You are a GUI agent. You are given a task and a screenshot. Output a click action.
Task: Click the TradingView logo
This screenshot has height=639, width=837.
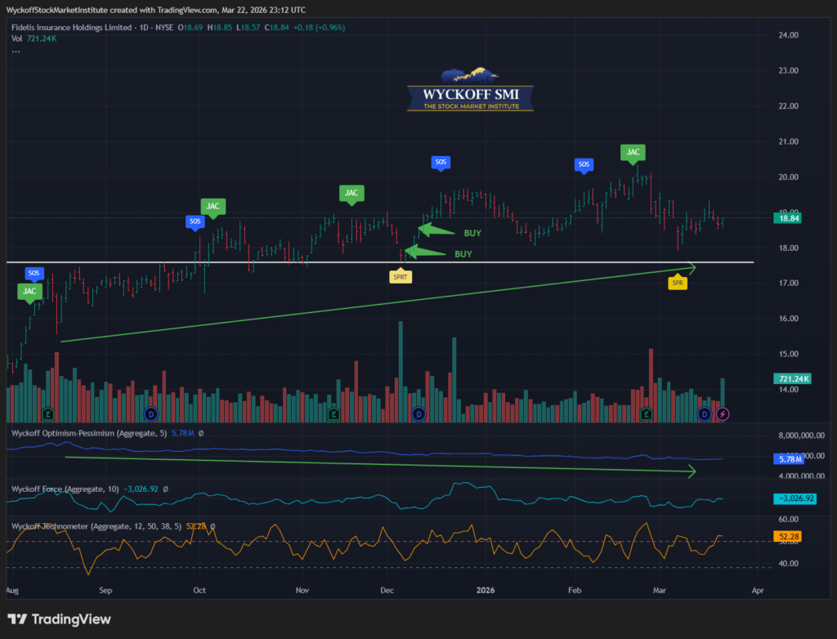click(x=59, y=619)
